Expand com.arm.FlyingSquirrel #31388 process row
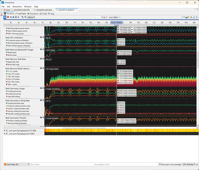The width and height of the screenshot is (199, 170). 4,131
